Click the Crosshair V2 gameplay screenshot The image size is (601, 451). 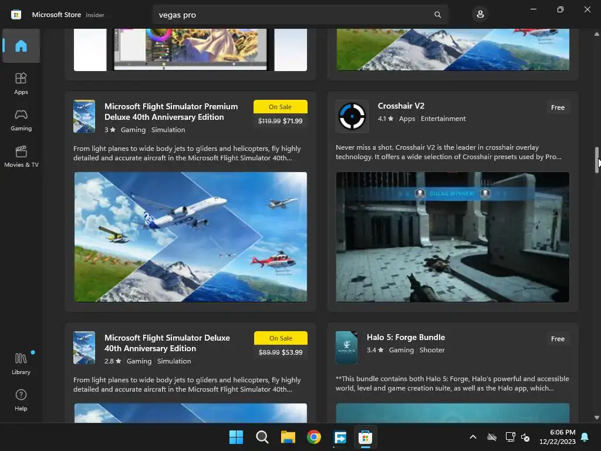(x=453, y=237)
